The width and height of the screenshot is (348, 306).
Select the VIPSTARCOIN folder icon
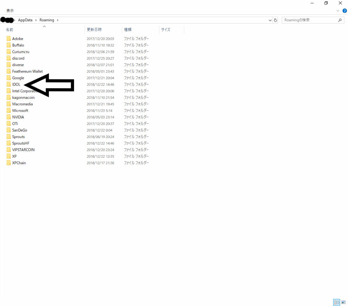click(8, 150)
